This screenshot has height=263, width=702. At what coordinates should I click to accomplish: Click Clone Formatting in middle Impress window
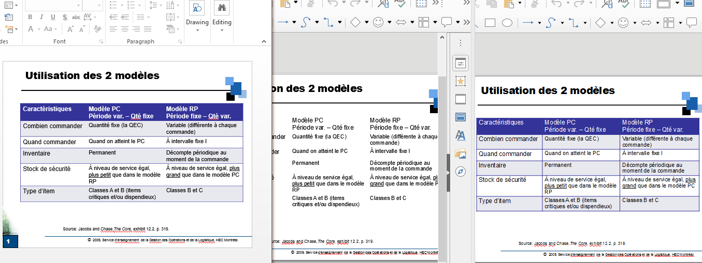[311, 4]
